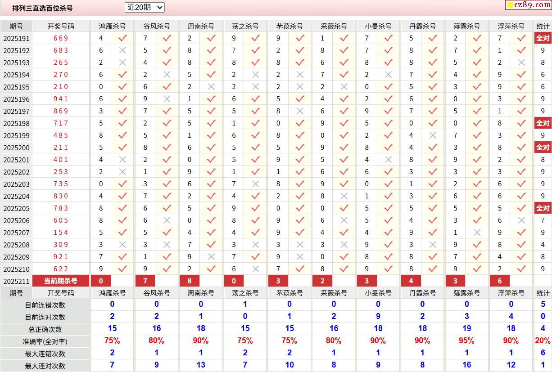
Task: Click the 总正确次数 row label
Action: click(45, 329)
